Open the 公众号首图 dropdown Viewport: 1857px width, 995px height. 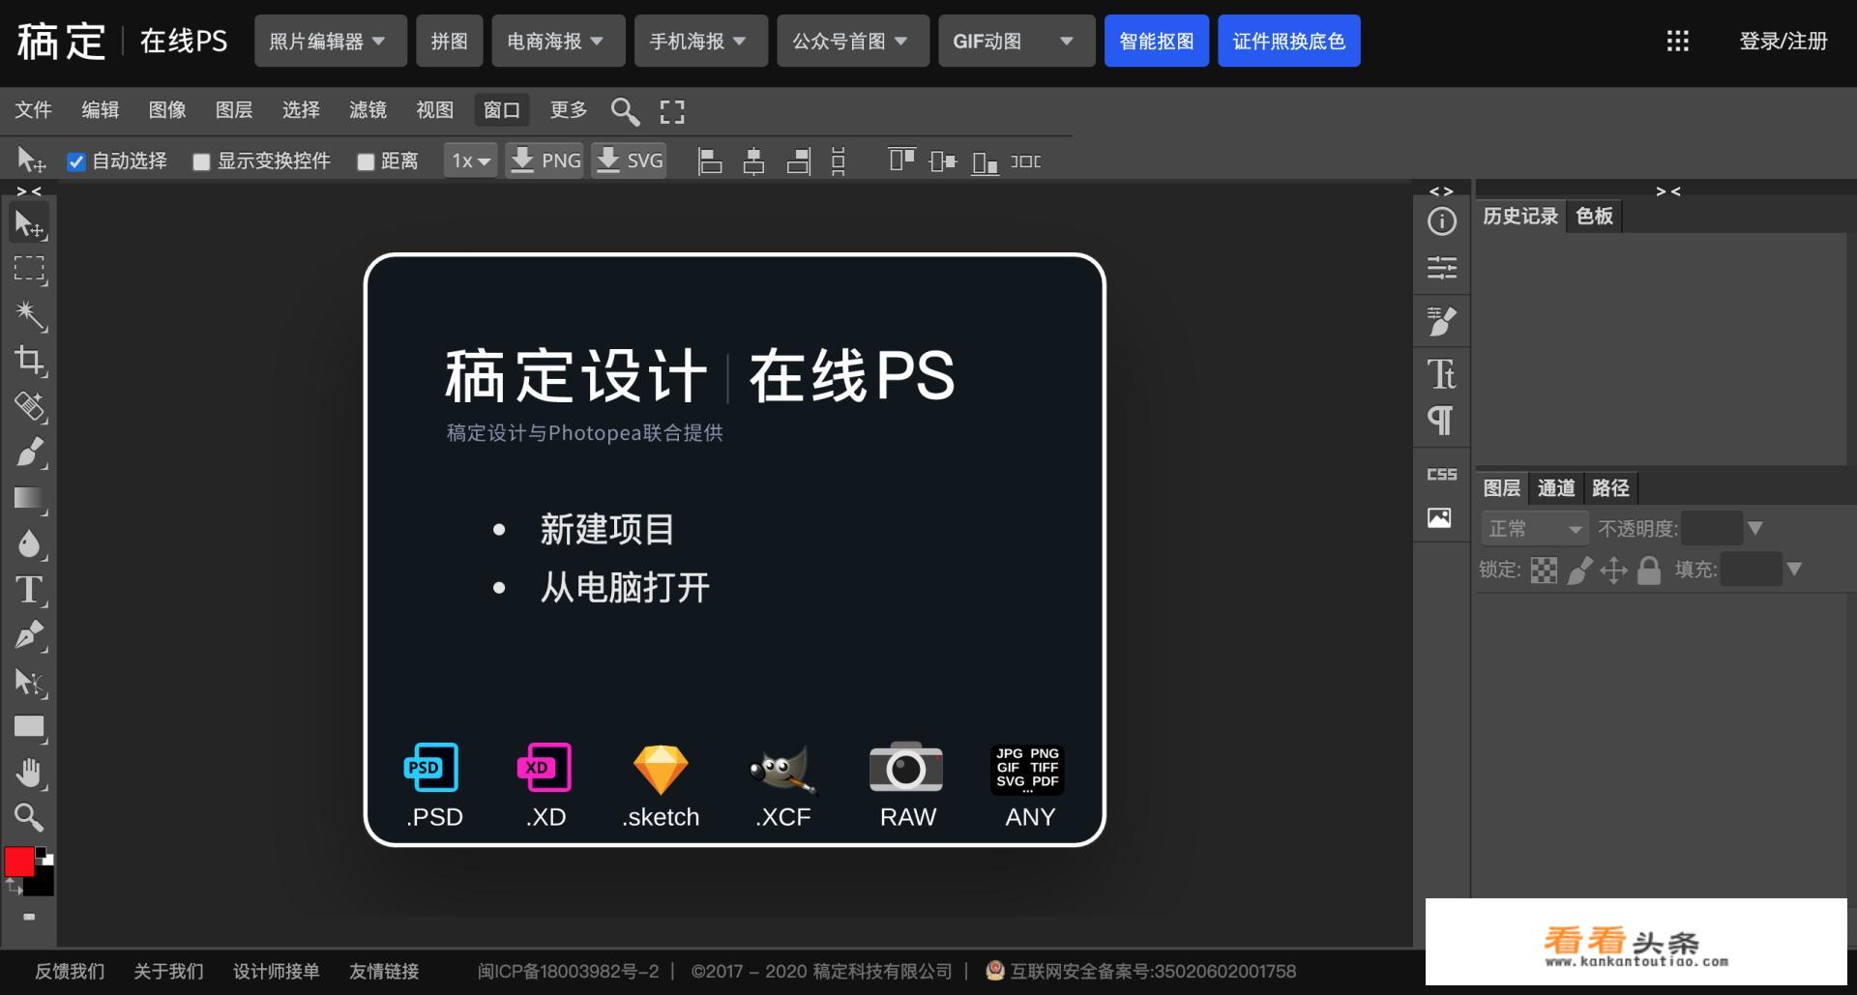[853, 41]
